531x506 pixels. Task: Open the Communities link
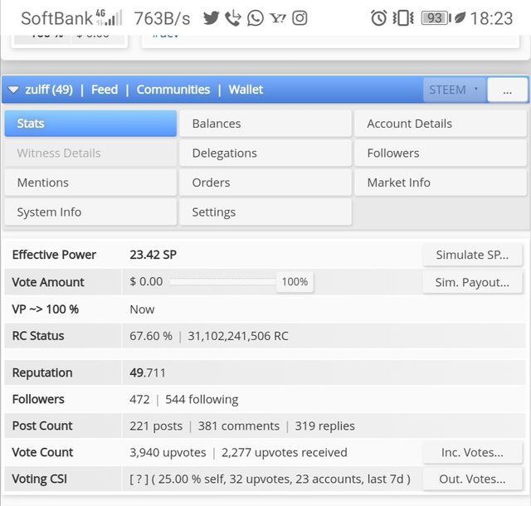[173, 90]
